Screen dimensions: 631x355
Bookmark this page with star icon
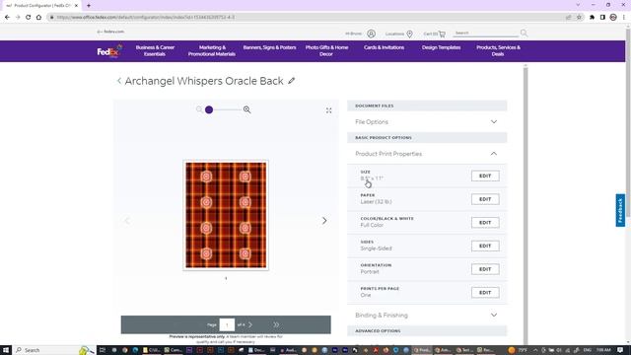579,18
